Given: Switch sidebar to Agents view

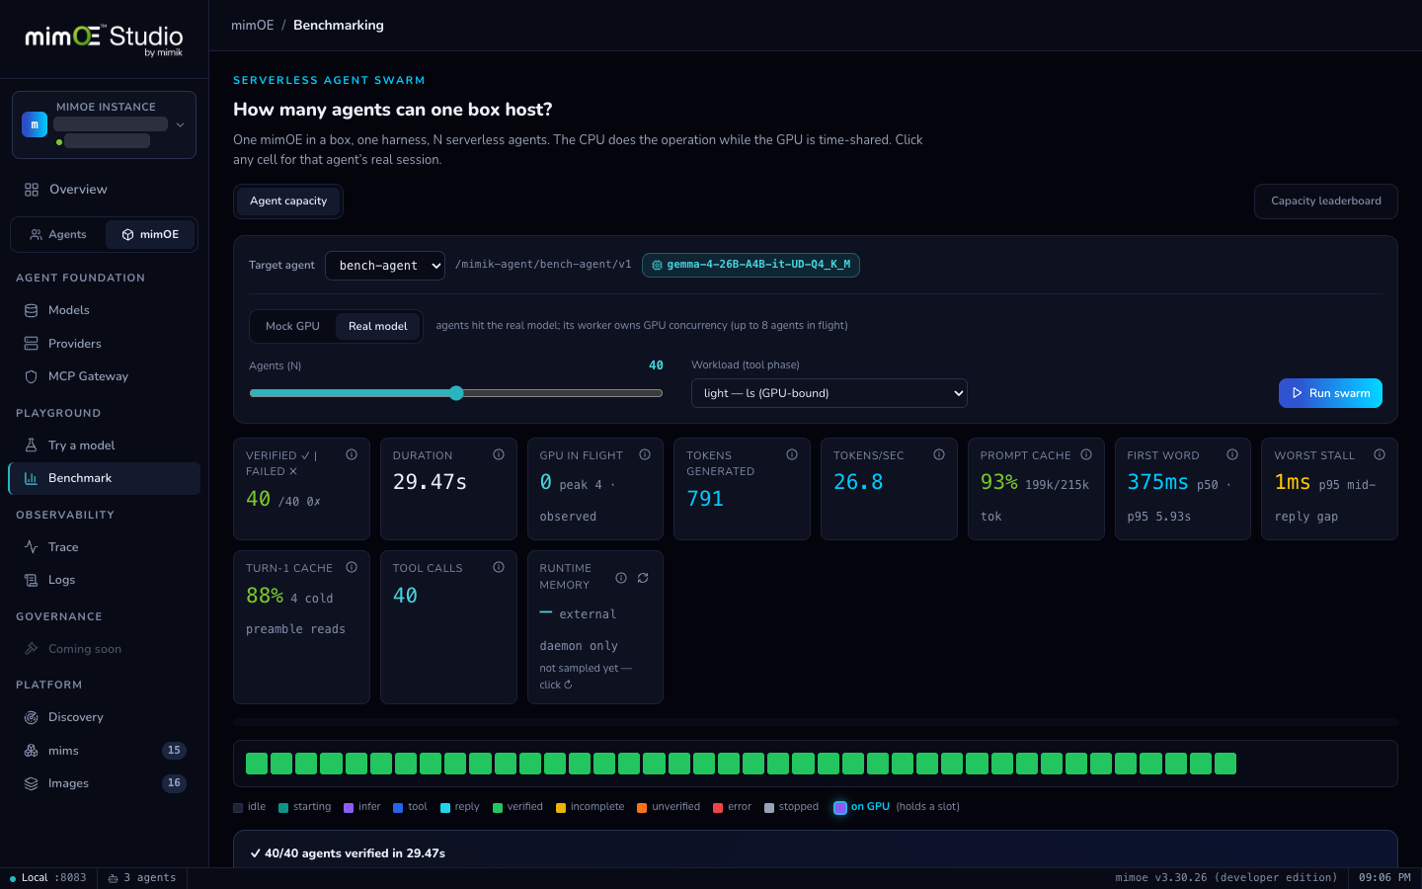Looking at the screenshot, I should point(58,235).
